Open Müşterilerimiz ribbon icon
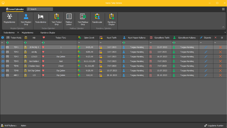227x128 pixels. (x=9, y=19)
